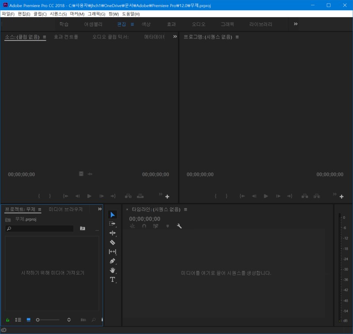This screenshot has height=334, width=353.
Task: Click Mark Out in Source monitor
Action: (50, 196)
